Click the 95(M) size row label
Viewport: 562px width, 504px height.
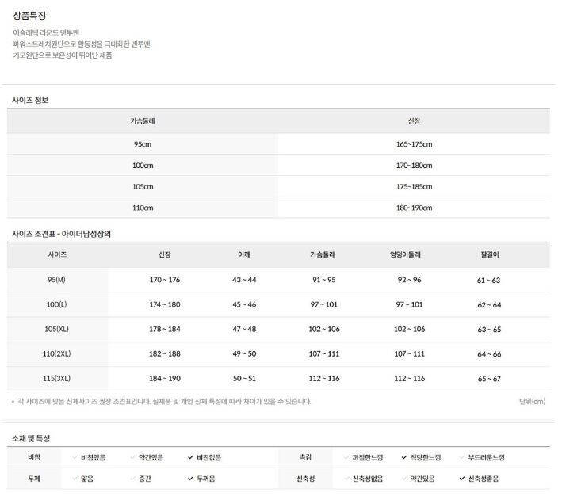57,280
